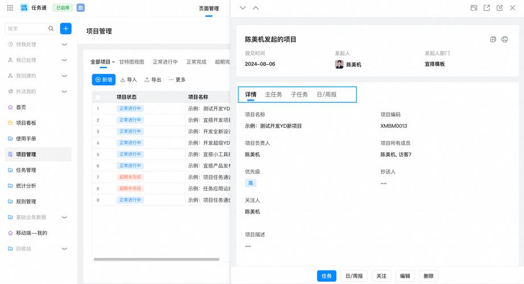Click the print icon on project card

click(x=505, y=39)
